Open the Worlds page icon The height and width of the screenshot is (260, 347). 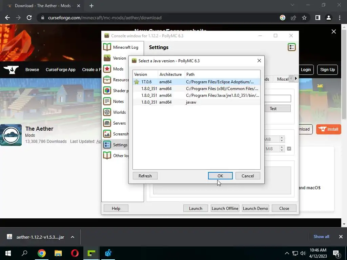107,112
